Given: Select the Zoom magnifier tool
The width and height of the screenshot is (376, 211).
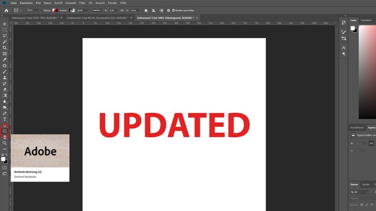Looking at the screenshot, I should [x=4, y=143].
